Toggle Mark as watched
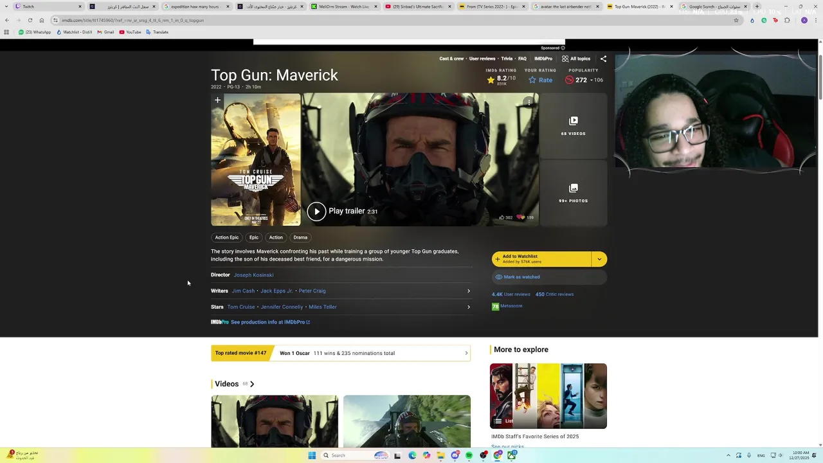The width and height of the screenshot is (823, 463). click(x=548, y=277)
